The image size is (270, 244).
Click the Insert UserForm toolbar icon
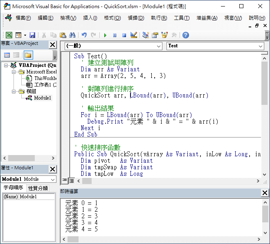[18, 35]
